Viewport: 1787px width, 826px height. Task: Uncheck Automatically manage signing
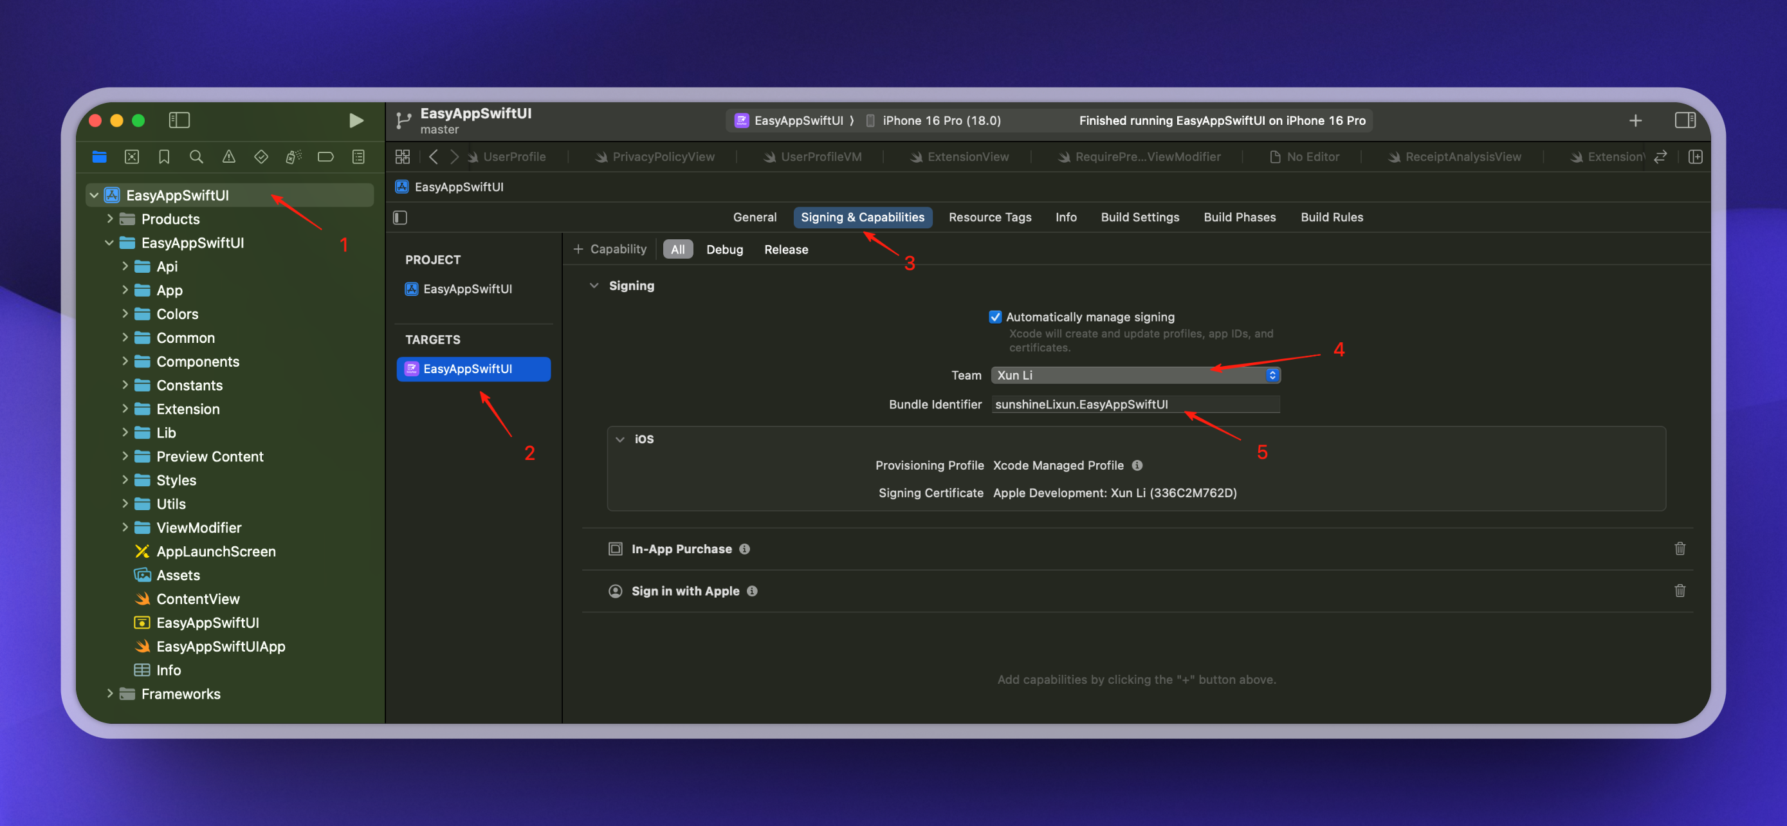click(x=994, y=317)
